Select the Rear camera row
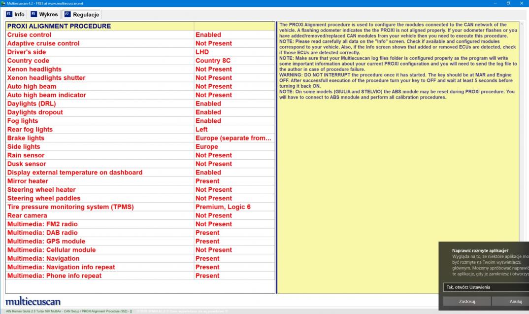The height and width of the screenshot is (314, 529). 140,215
